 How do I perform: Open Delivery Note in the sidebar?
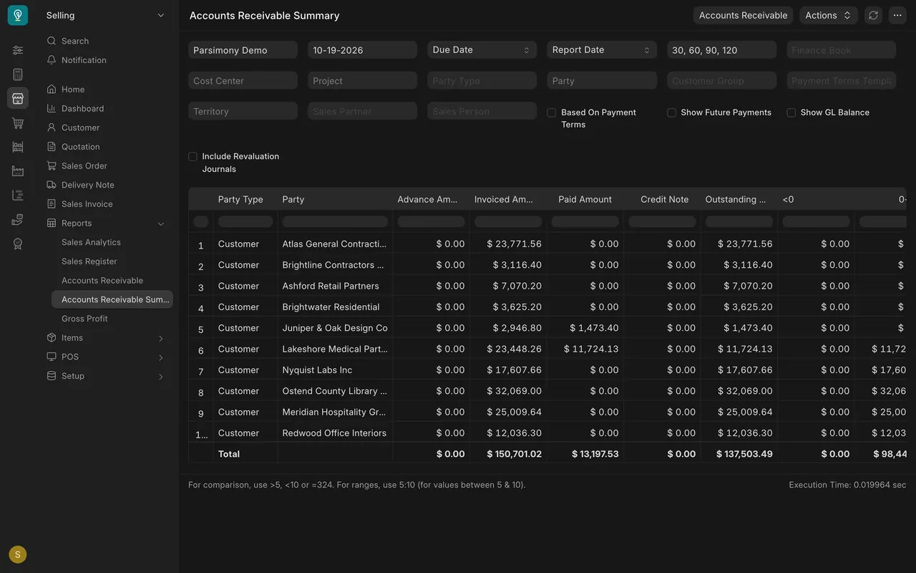[x=87, y=185]
